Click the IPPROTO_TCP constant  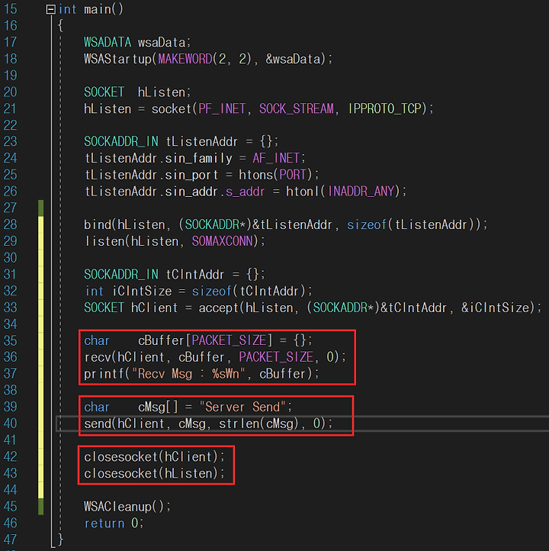tap(384, 108)
